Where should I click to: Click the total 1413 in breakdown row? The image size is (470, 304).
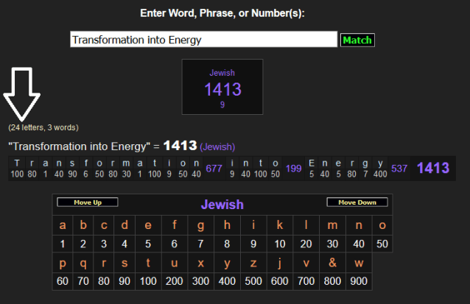point(432,168)
